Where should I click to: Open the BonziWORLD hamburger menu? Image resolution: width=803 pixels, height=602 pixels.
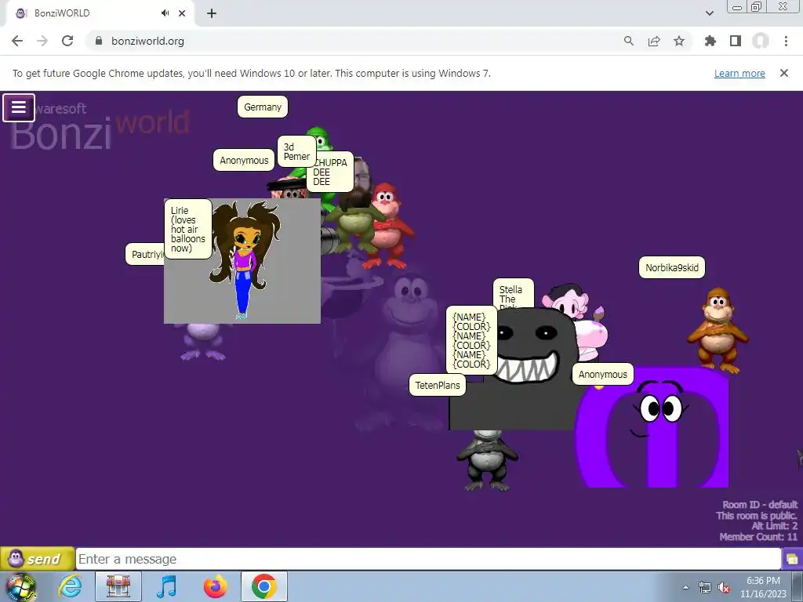click(x=19, y=107)
